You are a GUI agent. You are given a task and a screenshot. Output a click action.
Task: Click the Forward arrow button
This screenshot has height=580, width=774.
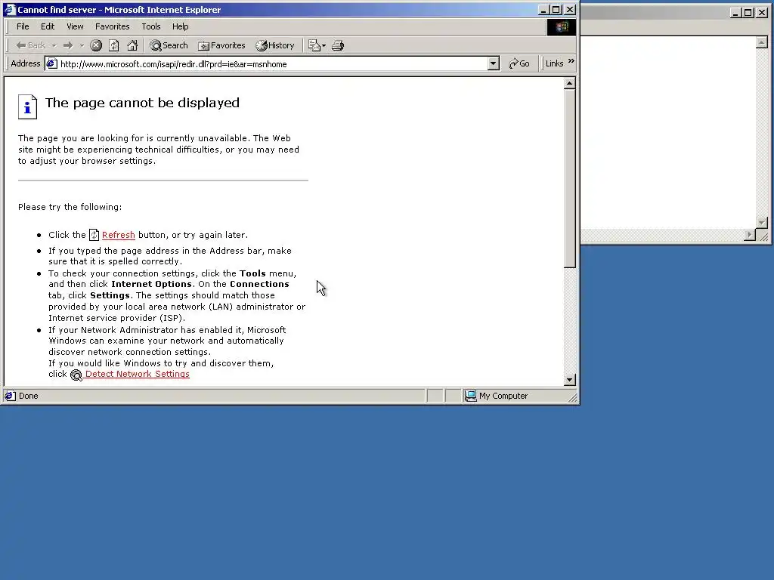pyautogui.click(x=68, y=45)
